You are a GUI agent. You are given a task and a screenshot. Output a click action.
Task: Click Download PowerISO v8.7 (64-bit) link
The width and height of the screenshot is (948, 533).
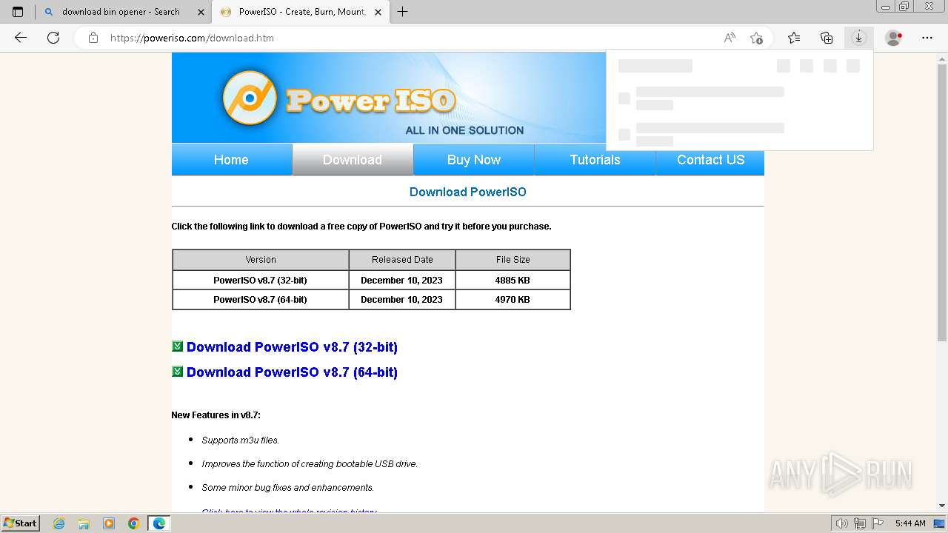pyautogui.click(x=292, y=372)
